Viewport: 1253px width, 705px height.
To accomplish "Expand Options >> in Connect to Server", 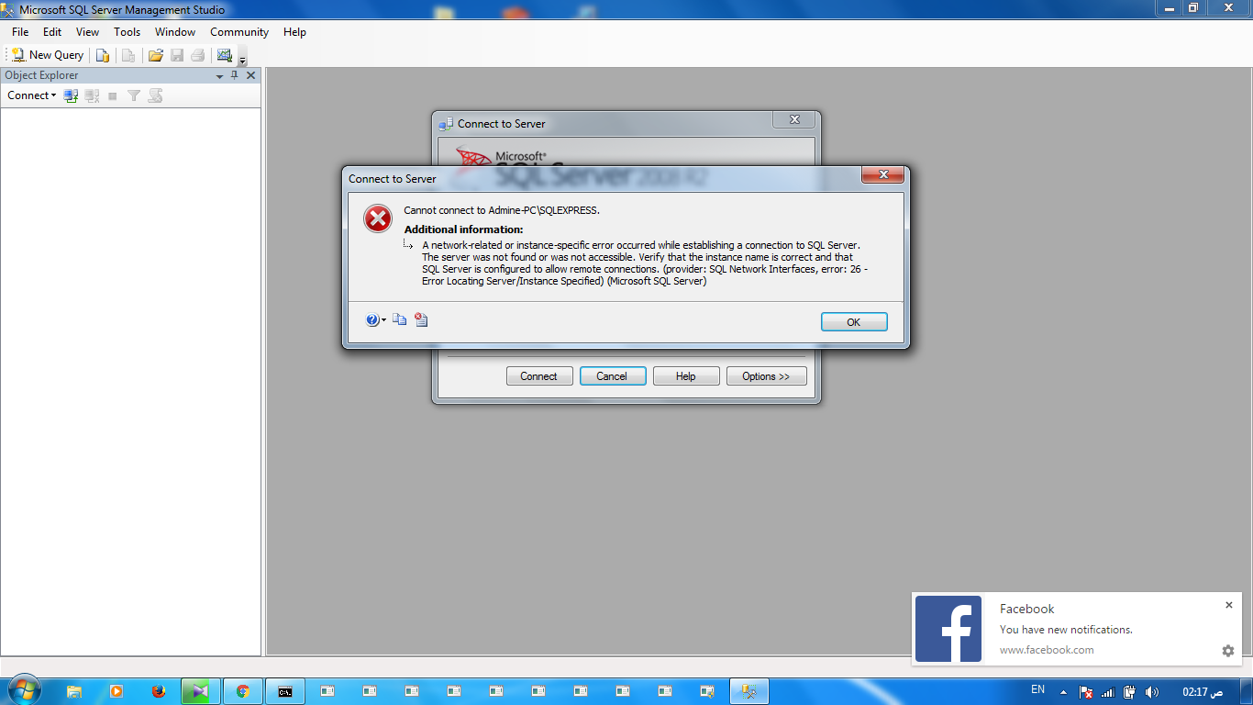I will point(767,376).
